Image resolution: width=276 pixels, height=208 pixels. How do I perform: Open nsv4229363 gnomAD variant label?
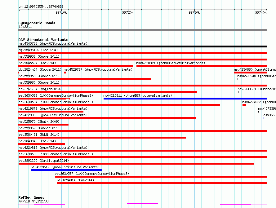click(x=53, y=115)
